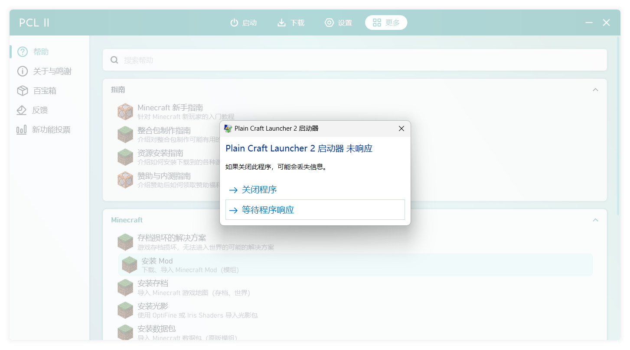Select the 更多 tab in top bar
630x350 pixels.
pyautogui.click(x=386, y=22)
